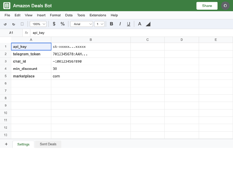Select column A header
Screen dimensions: 233x170
pyautogui.click(x=31, y=40)
